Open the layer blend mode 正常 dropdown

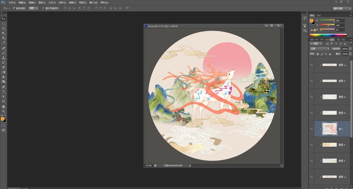click(x=320, y=49)
